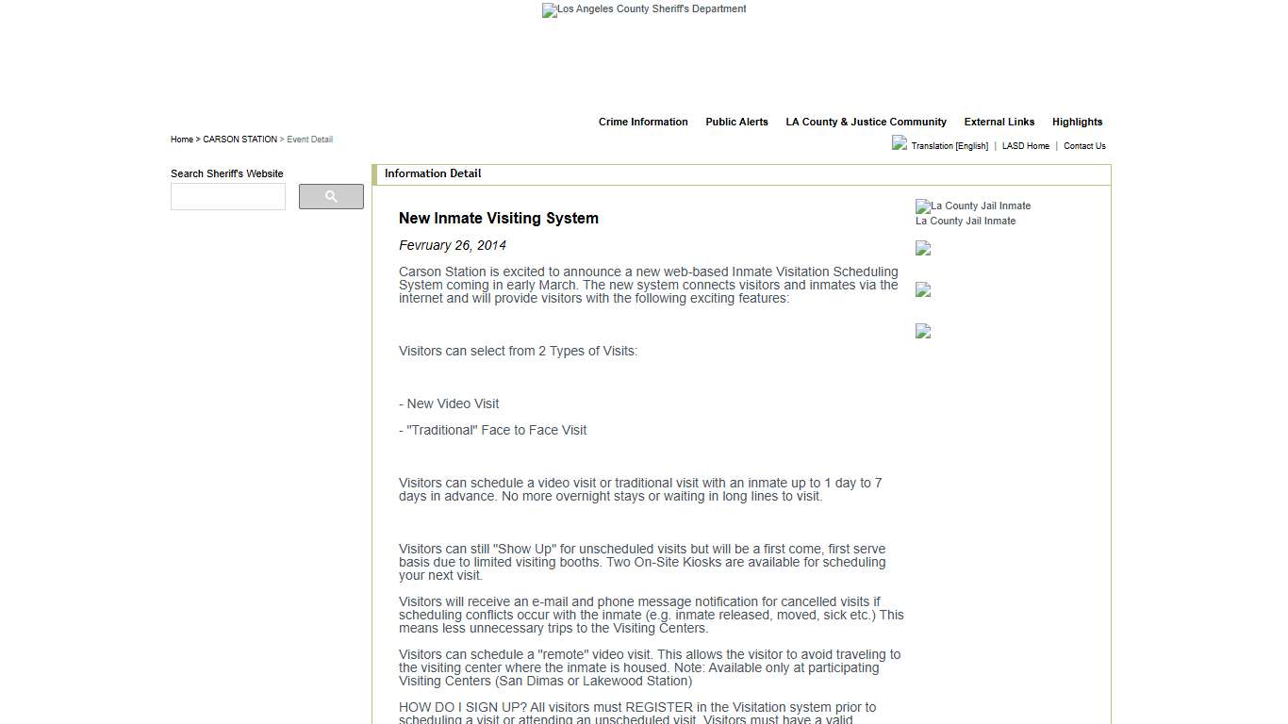
Task: Open the Contact Us page
Action: click(1084, 146)
